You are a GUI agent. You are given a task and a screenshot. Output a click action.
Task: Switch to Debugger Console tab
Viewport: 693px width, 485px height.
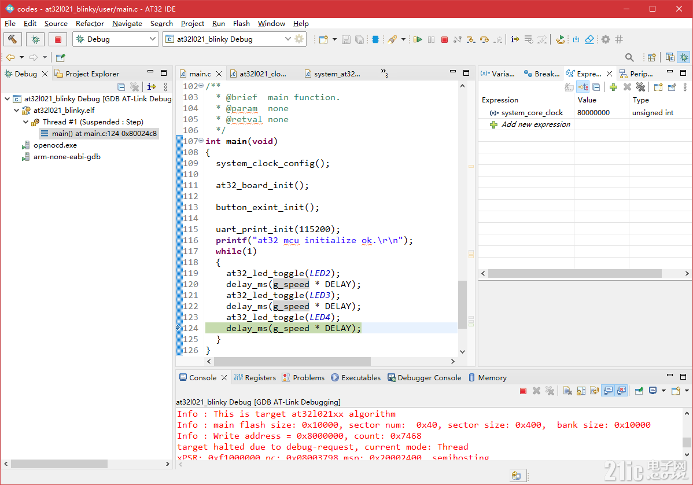click(424, 377)
